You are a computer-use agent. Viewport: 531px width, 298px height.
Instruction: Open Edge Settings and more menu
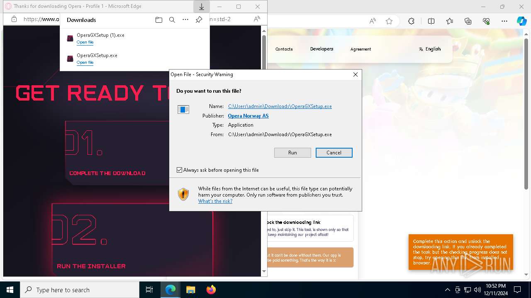point(504,21)
